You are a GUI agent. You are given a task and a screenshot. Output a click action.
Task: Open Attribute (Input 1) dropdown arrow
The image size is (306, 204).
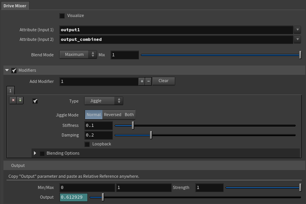point(298,30)
